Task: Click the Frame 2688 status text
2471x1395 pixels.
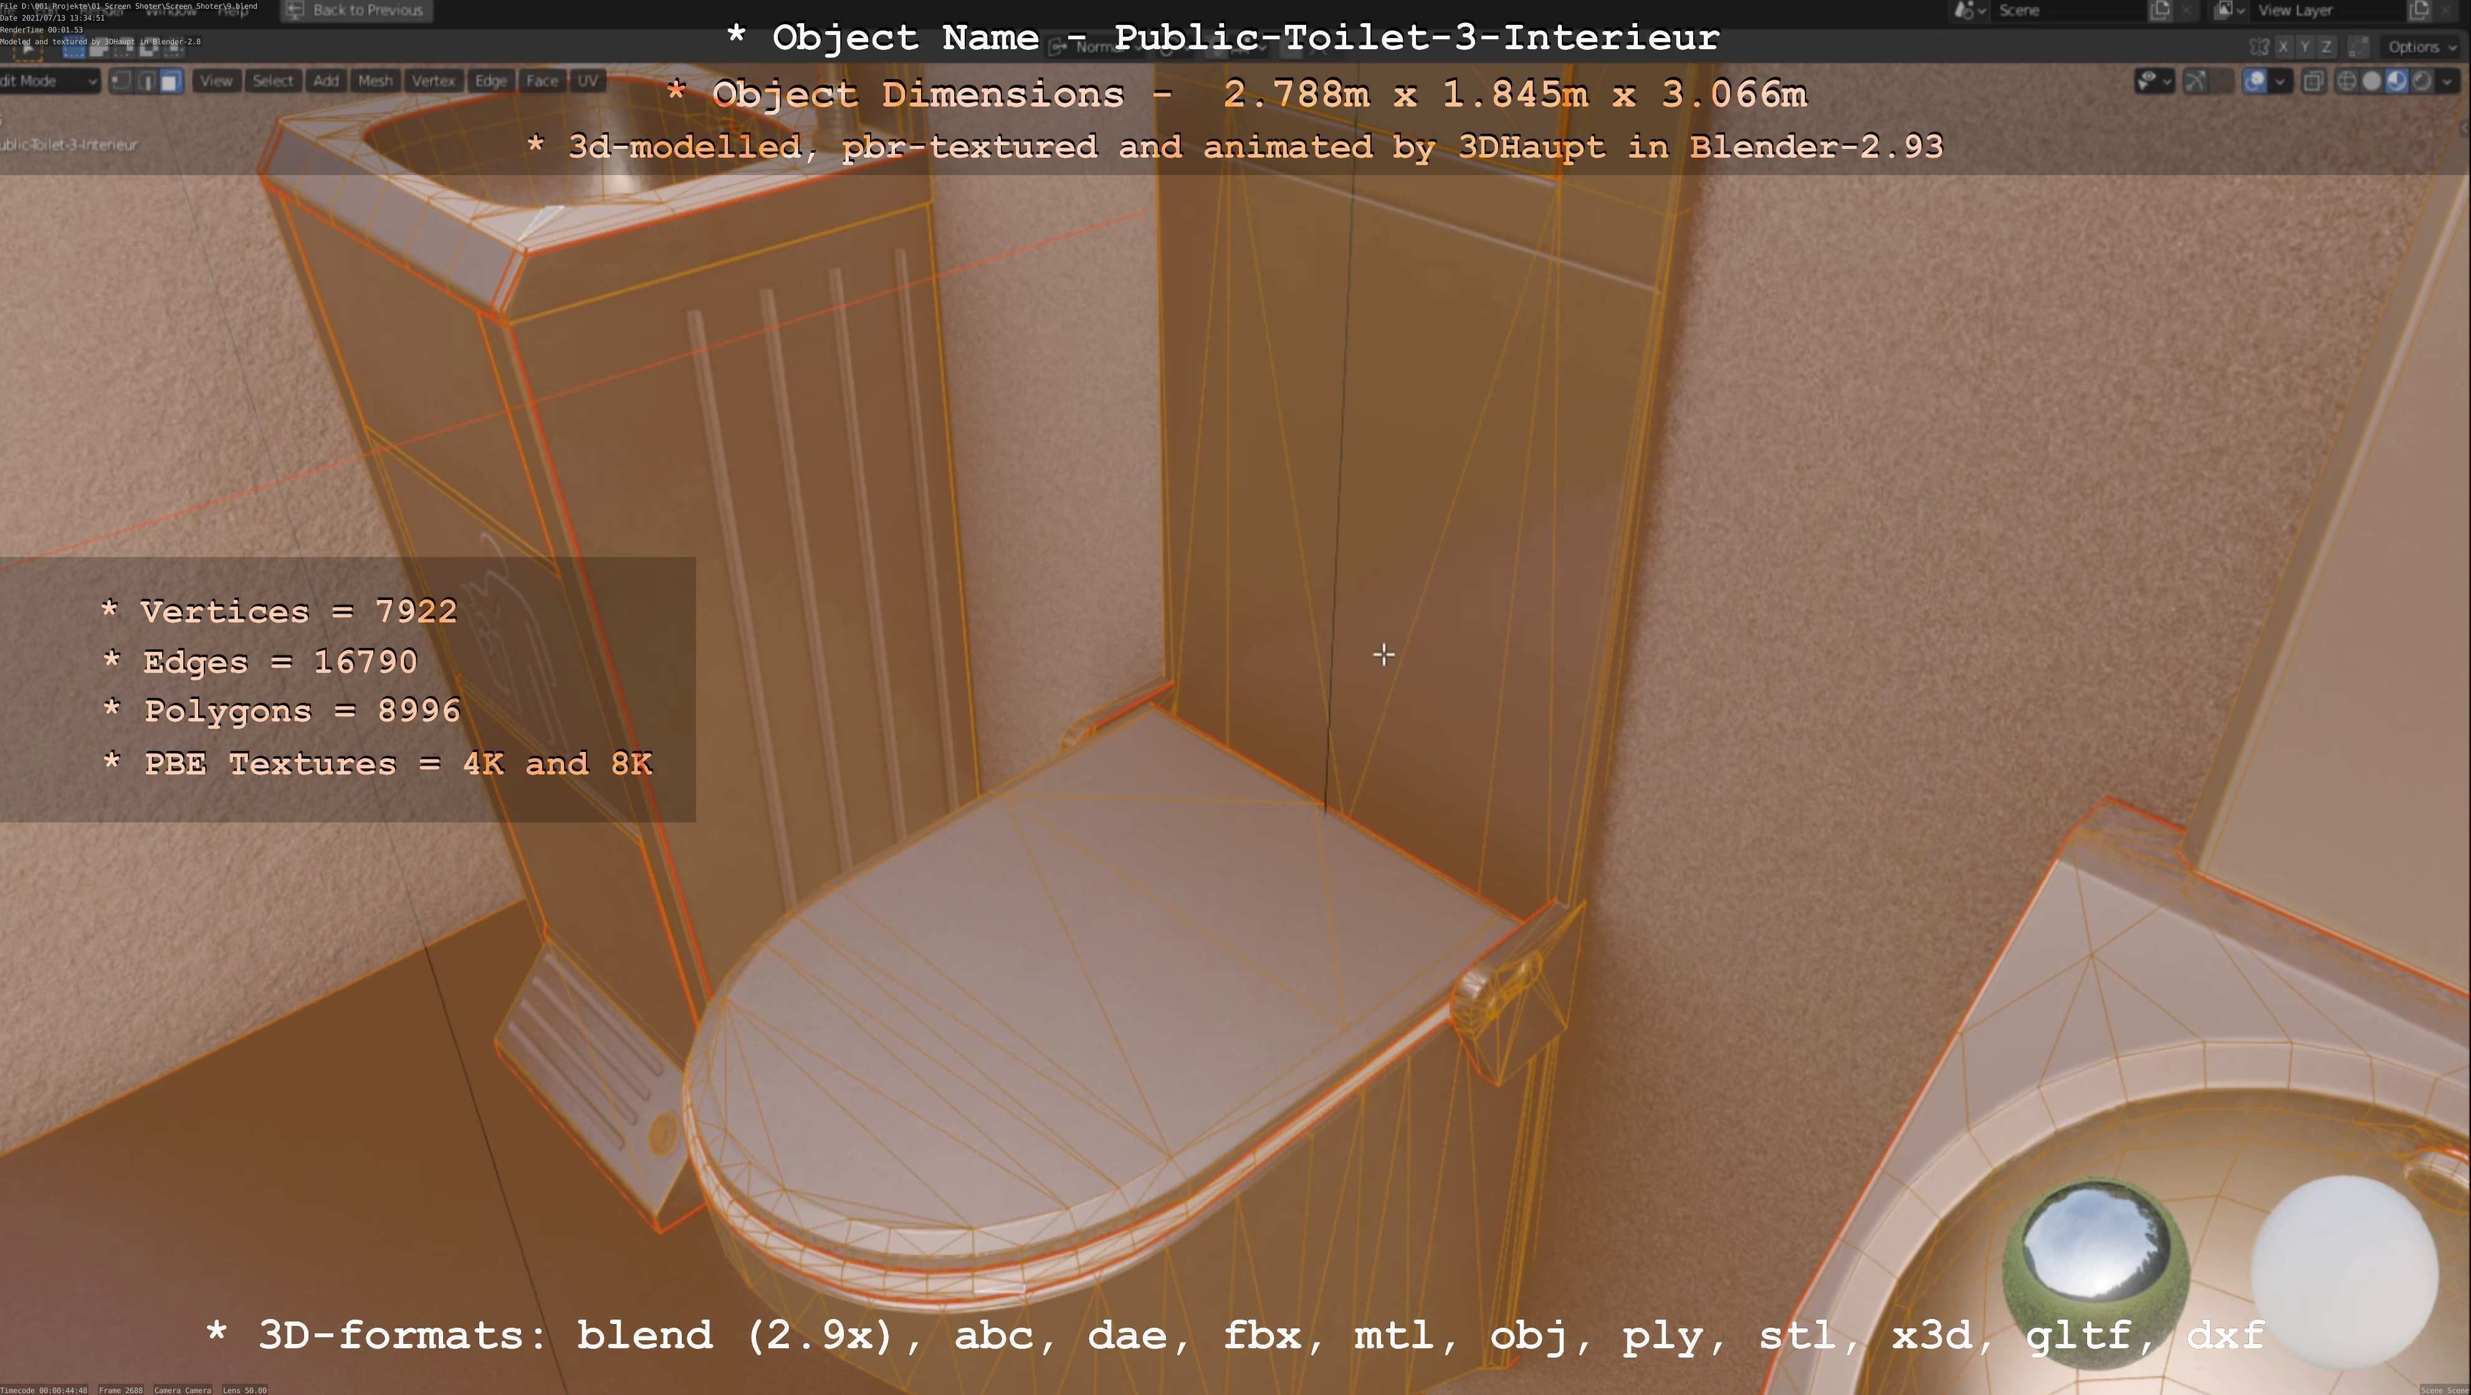Action: click(121, 1389)
